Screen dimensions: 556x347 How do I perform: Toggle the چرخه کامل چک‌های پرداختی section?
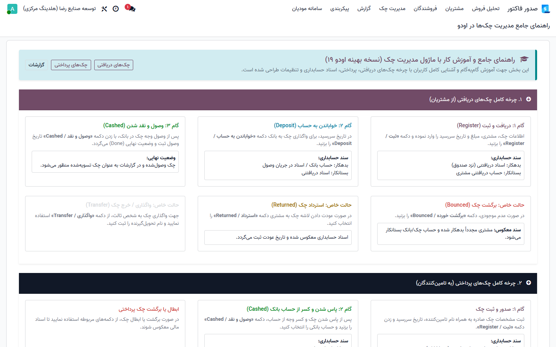click(x=278, y=283)
